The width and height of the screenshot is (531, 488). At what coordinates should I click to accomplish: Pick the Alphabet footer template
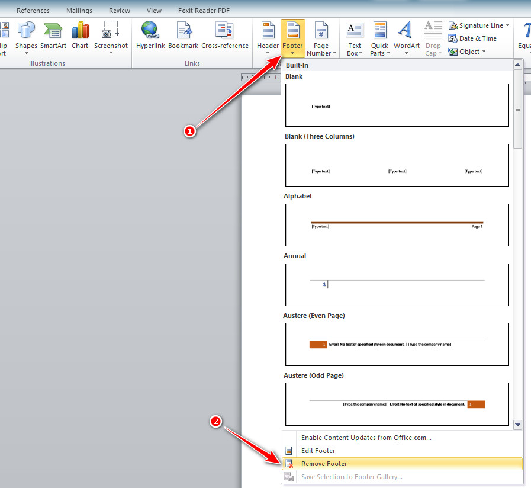click(397, 224)
